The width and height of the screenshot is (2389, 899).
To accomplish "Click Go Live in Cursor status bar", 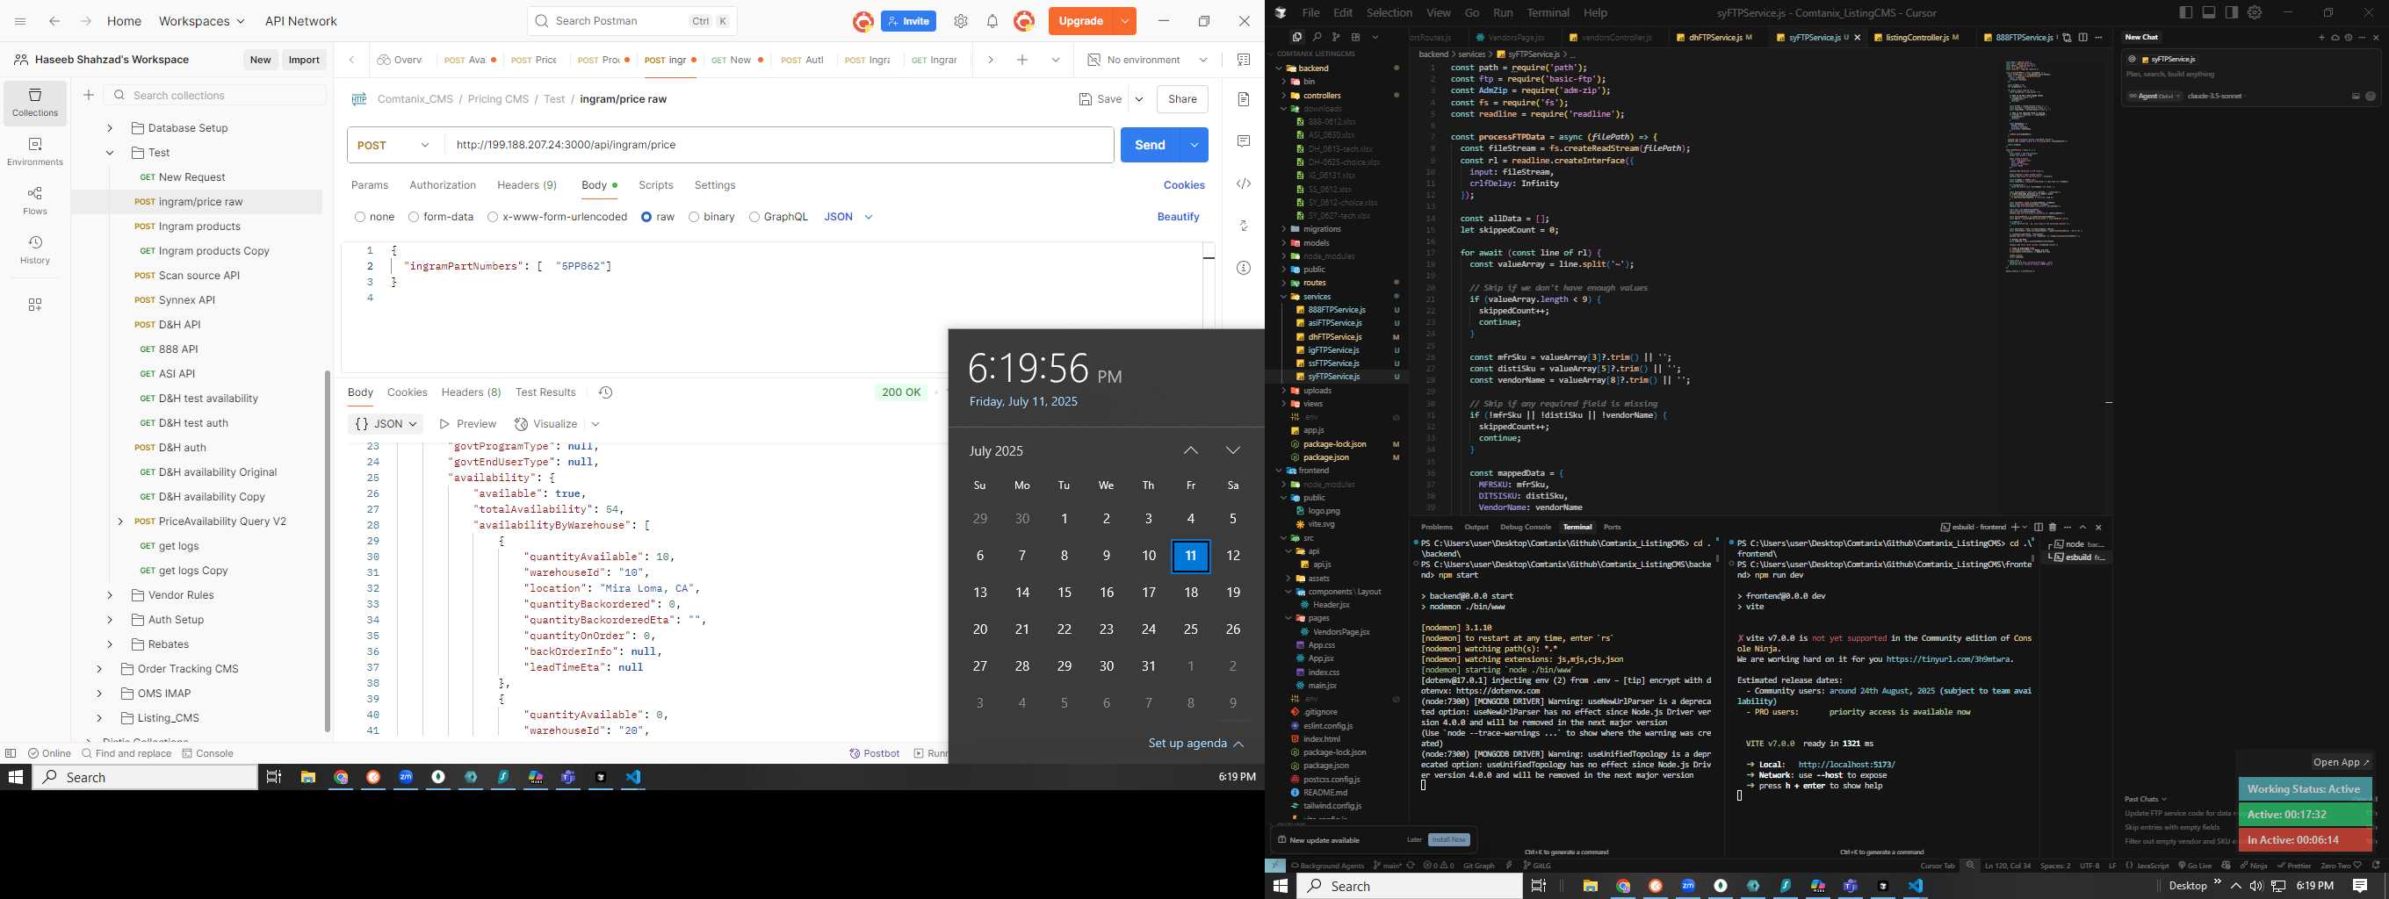I will (2194, 866).
